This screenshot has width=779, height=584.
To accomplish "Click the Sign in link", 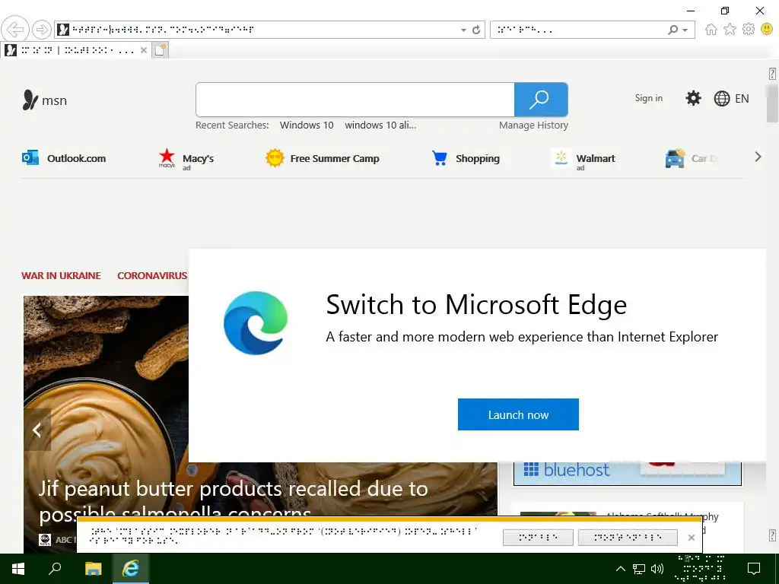I will click(x=648, y=98).
